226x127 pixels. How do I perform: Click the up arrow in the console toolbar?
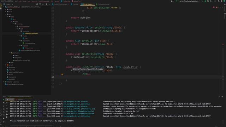point(7,103)
